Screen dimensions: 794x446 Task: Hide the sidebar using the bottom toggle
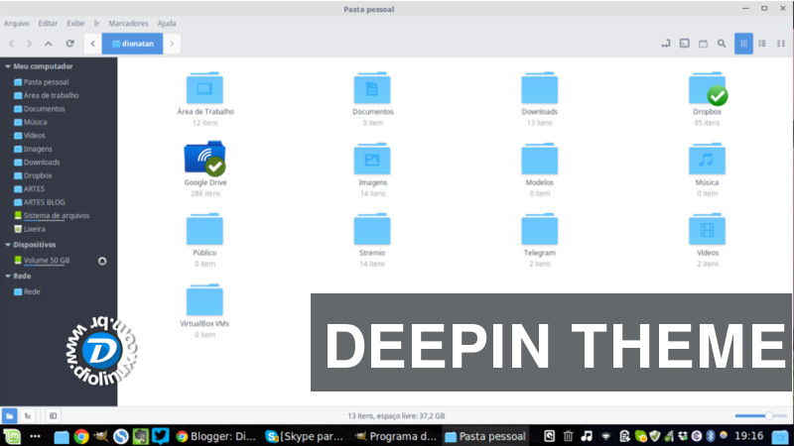click(54, 415)
